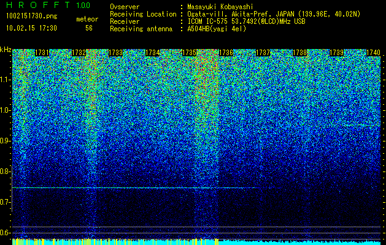Click the horizontal carrier signal line near 0.75 kHz
The width and height of the screenshot is (386, 245).
coord(148,188)
